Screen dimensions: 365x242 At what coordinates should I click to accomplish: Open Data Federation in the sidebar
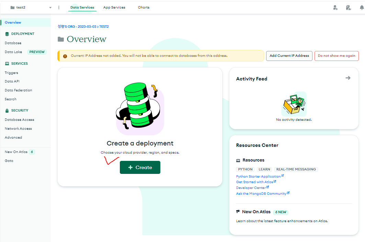[19, 90]
